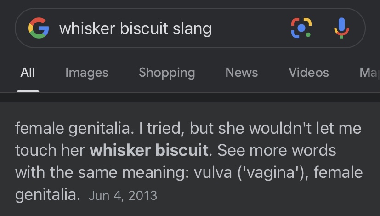
Task: Go to the News tab
Action: tap(241, 73)
